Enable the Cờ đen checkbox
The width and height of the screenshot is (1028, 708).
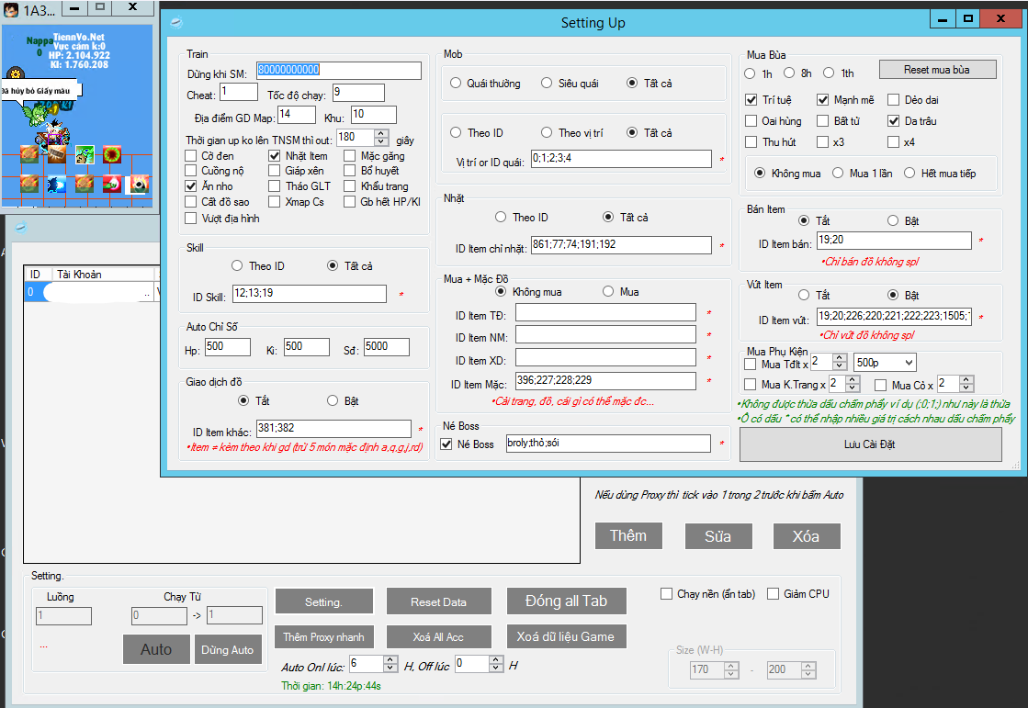[191, 156]
